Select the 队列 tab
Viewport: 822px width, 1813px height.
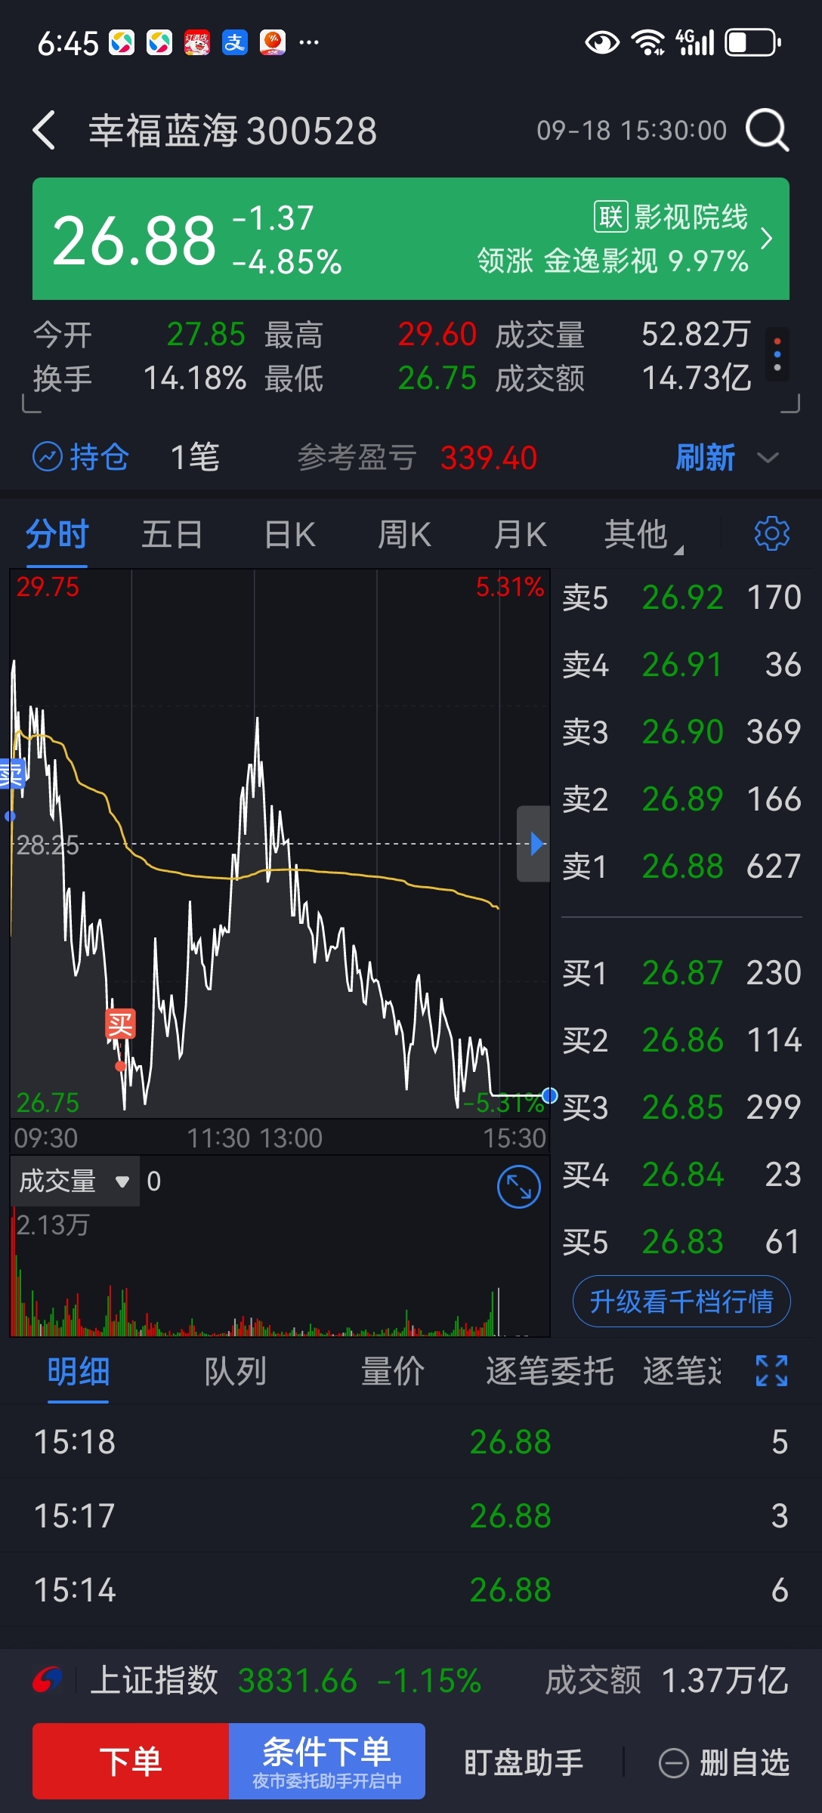(236, 1371)
